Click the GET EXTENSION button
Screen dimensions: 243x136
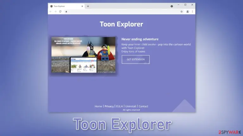click(136, 59)
